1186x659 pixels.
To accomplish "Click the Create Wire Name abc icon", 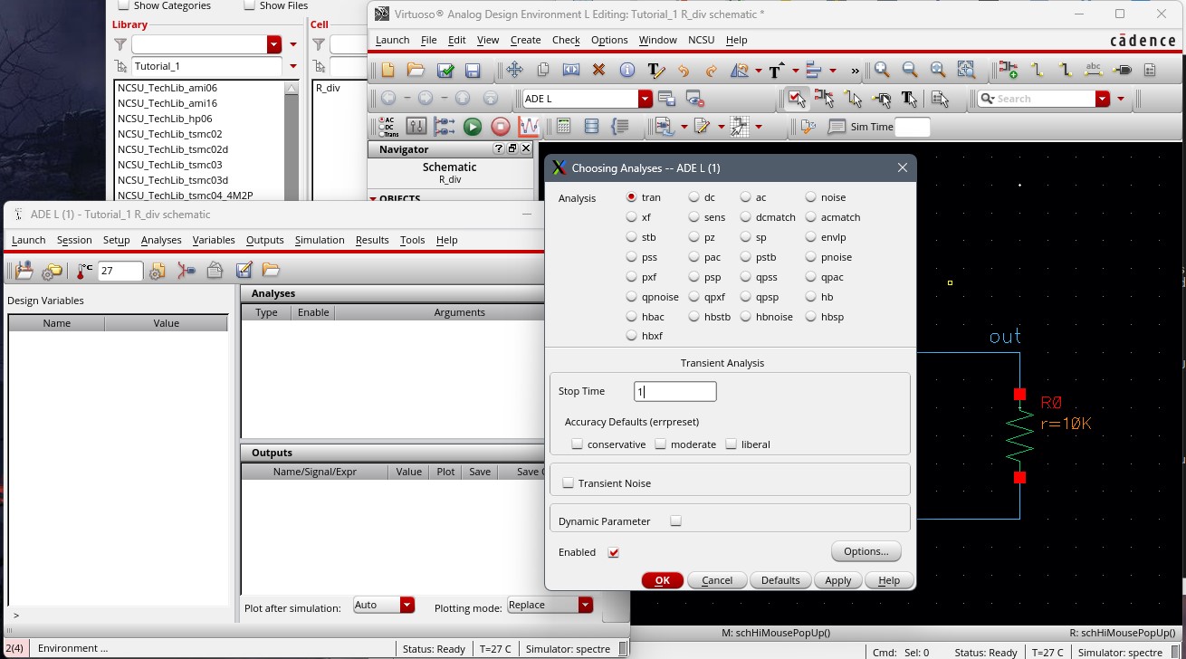I will coord(1094,70).
